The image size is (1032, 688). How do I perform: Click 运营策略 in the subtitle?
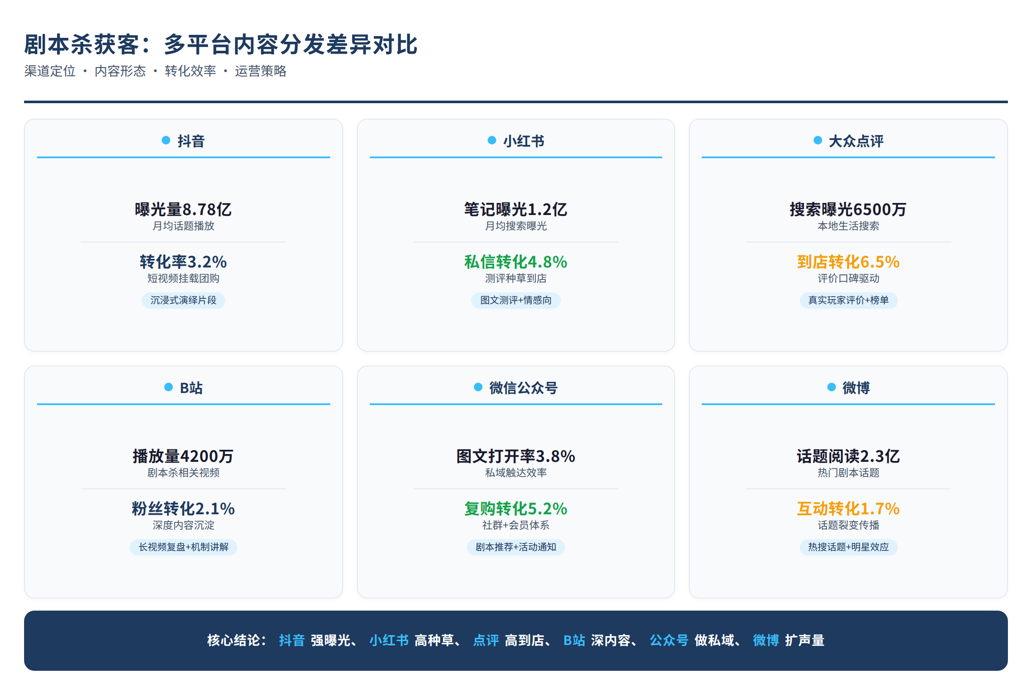click(x=261, y=71)
